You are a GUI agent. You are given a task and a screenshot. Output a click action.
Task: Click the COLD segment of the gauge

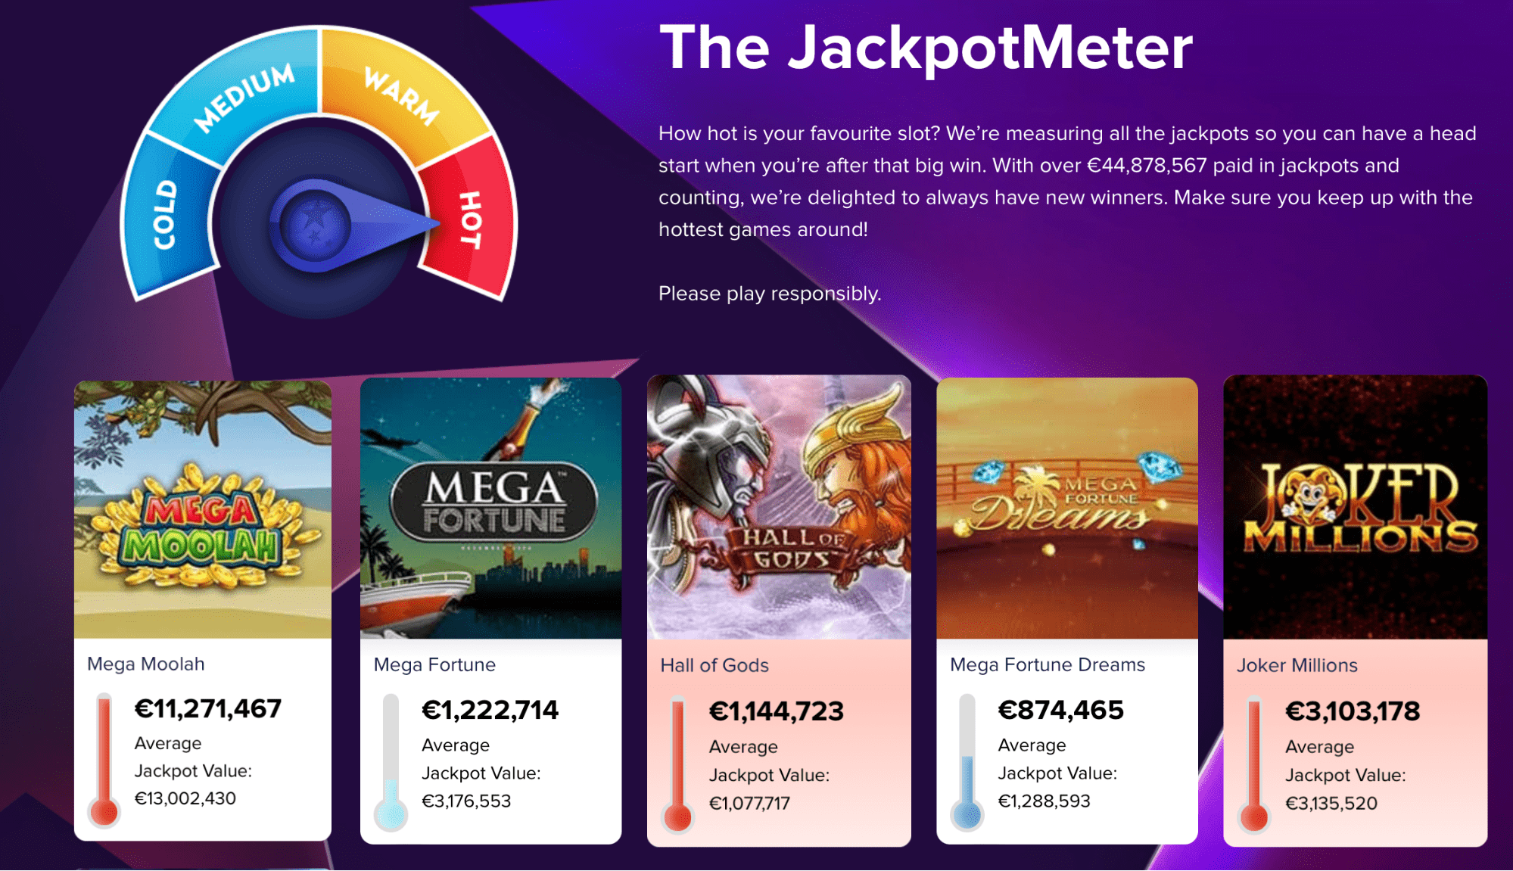coord(168,216)
